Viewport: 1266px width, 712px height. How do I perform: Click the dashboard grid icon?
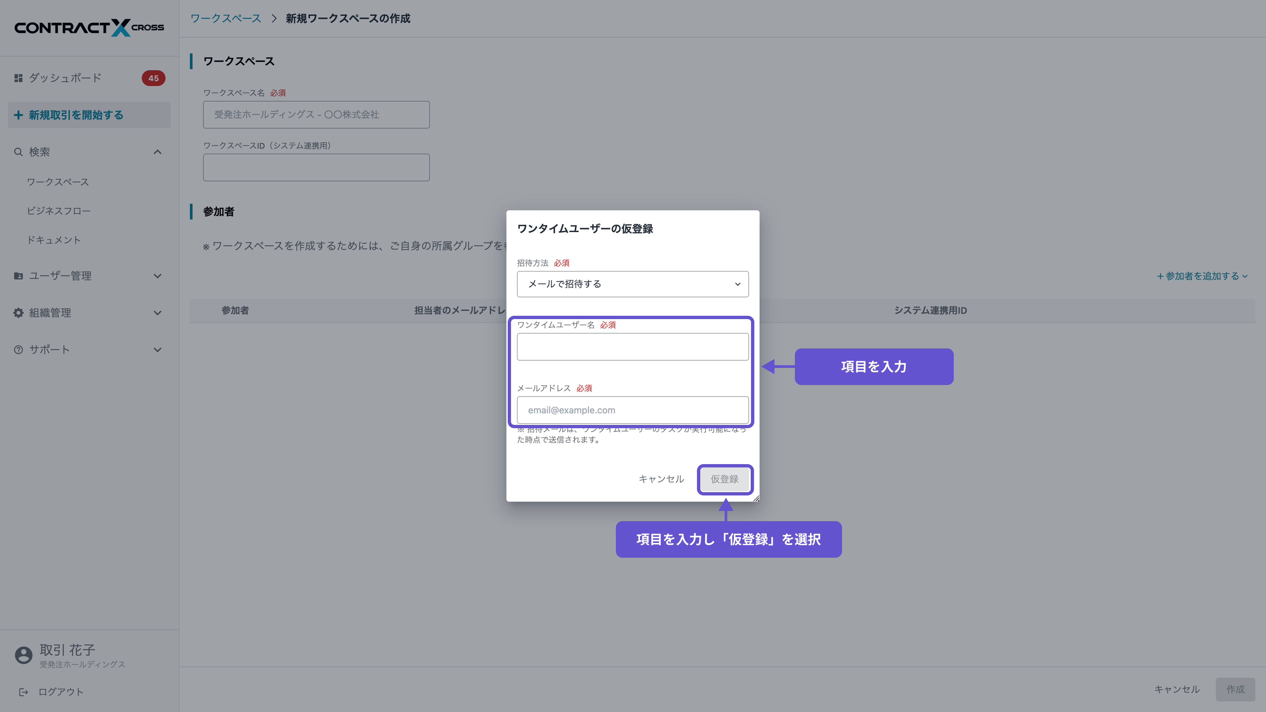(x=18, y=78)
